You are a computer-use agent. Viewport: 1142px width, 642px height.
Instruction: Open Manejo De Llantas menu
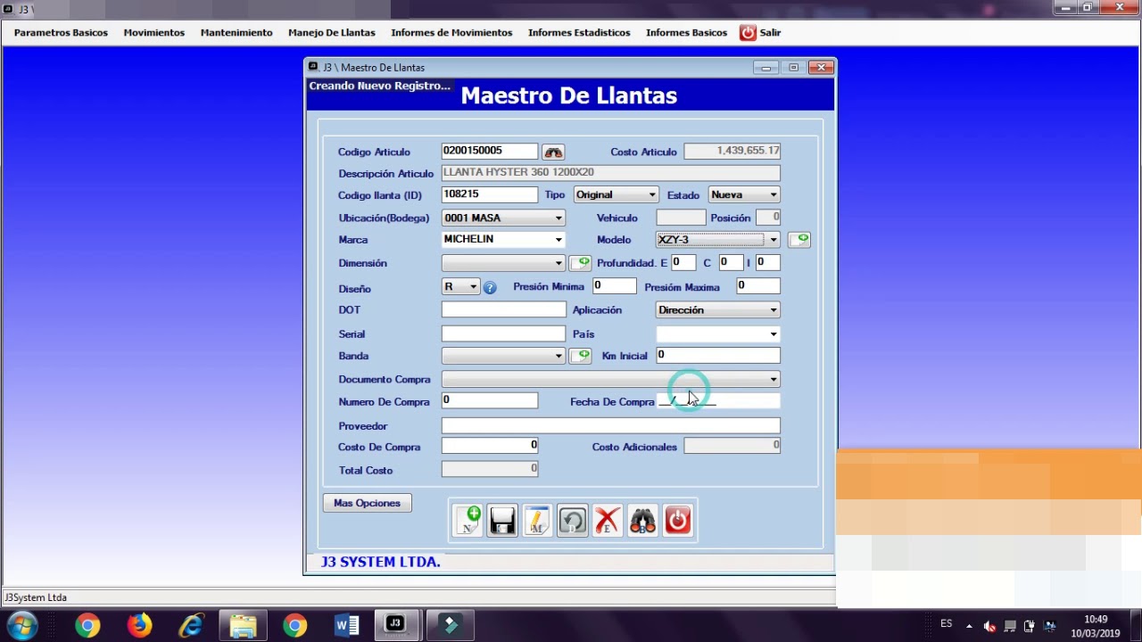coord(332,33)
